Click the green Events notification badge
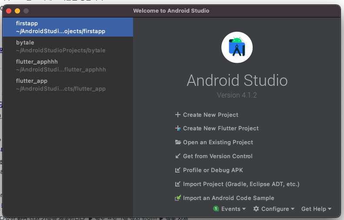The height and width of the screenshot is (220, 344). tap(216, 209)
